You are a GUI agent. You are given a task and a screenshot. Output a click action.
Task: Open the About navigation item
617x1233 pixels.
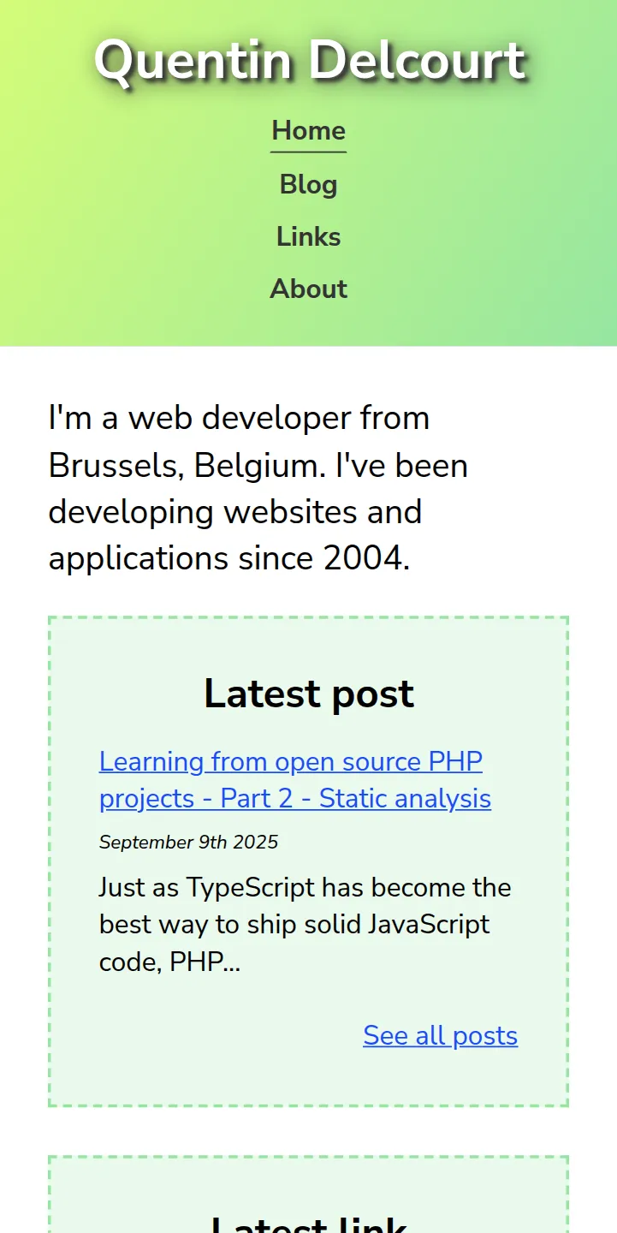pos(308,289)
